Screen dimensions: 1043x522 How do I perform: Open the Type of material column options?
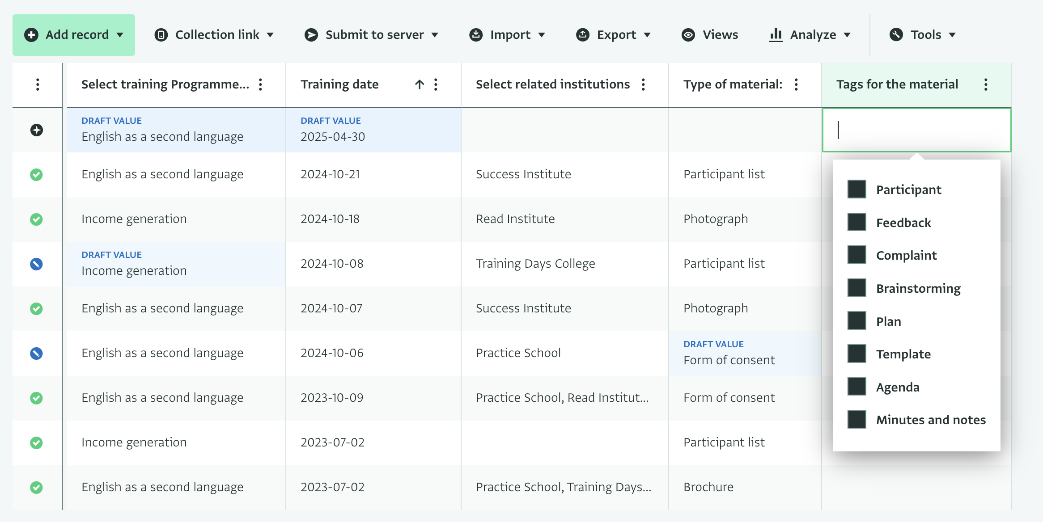pyautogui.click(x=796, y=84)
